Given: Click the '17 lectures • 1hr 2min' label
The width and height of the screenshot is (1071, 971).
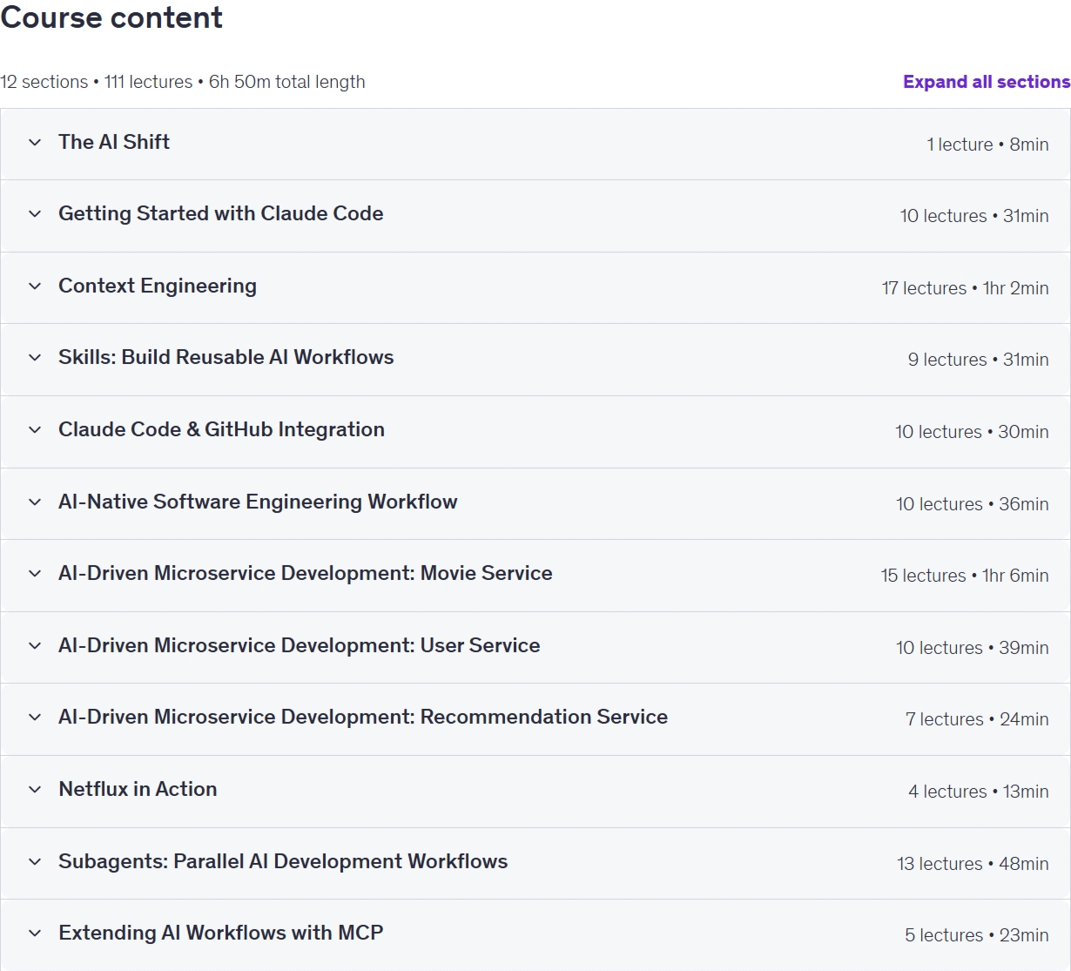Looking at the screenshot, I should [x=965, y=288].
